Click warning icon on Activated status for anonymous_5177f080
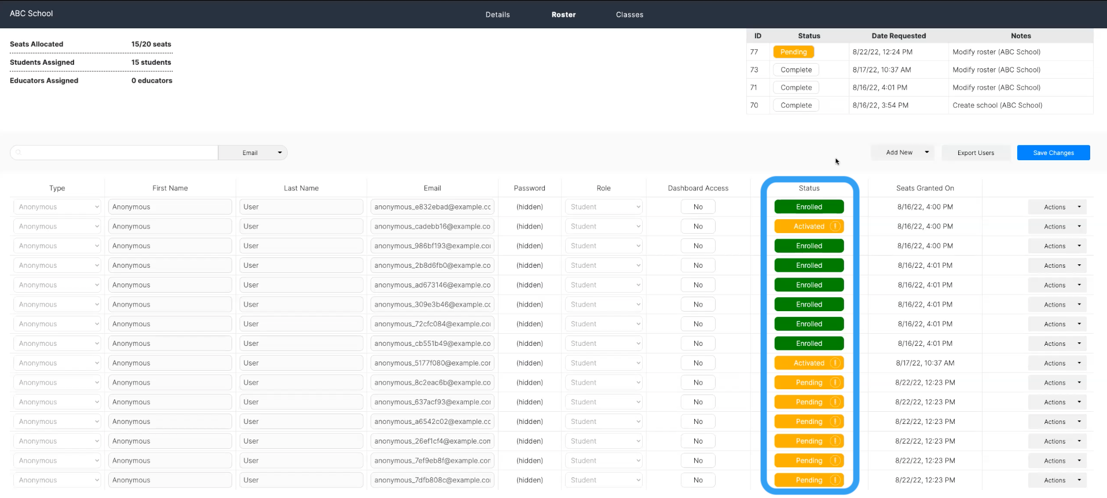Screen dimensions: 1107x498 pyautogui.click(x=835, y=363)
